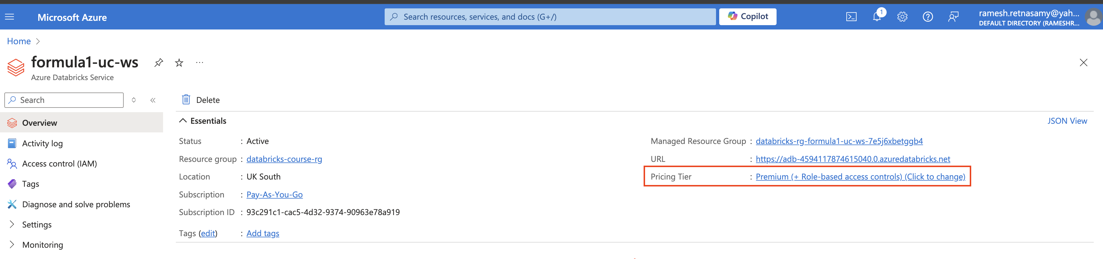
Task: Open the adb azuredatabricks.net URL
Action: 853,159
